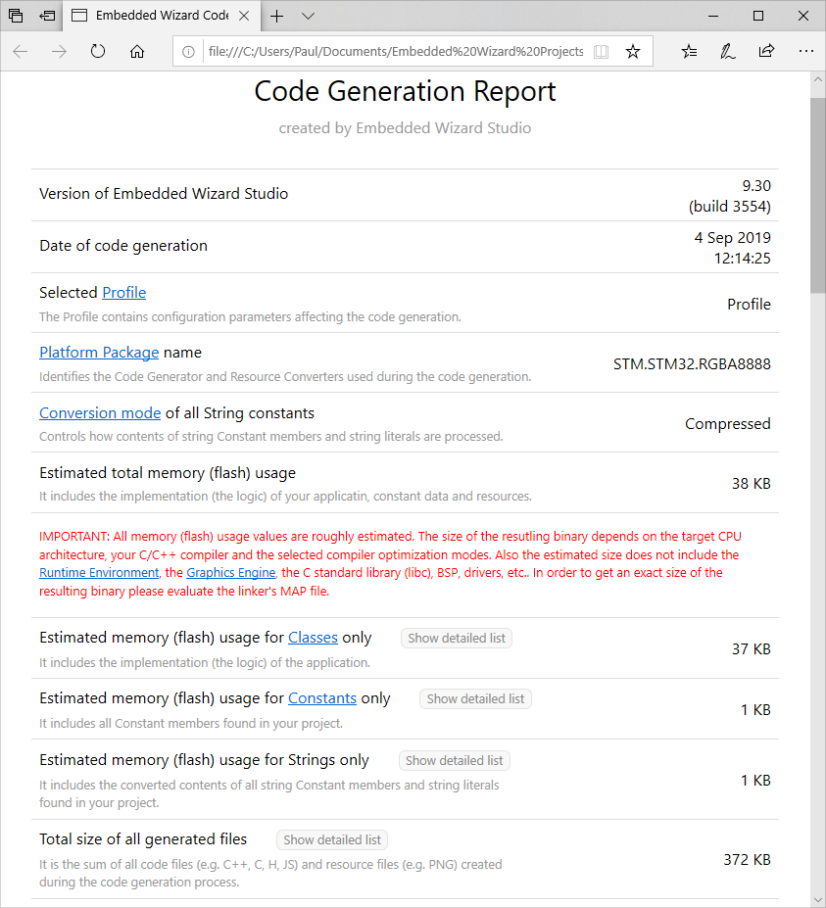Show detailed list for Strings usage

[454, 760]
